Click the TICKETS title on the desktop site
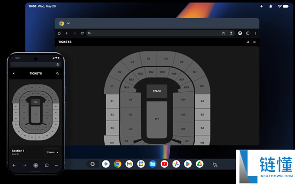 point(65,42)
